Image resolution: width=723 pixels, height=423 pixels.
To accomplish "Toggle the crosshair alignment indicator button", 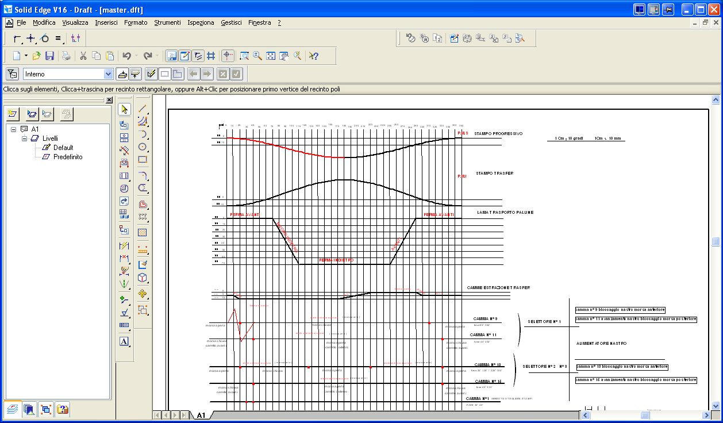I will [228, 56].
